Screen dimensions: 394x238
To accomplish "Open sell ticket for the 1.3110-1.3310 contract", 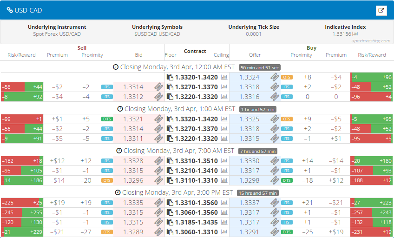I will [158, 180].
